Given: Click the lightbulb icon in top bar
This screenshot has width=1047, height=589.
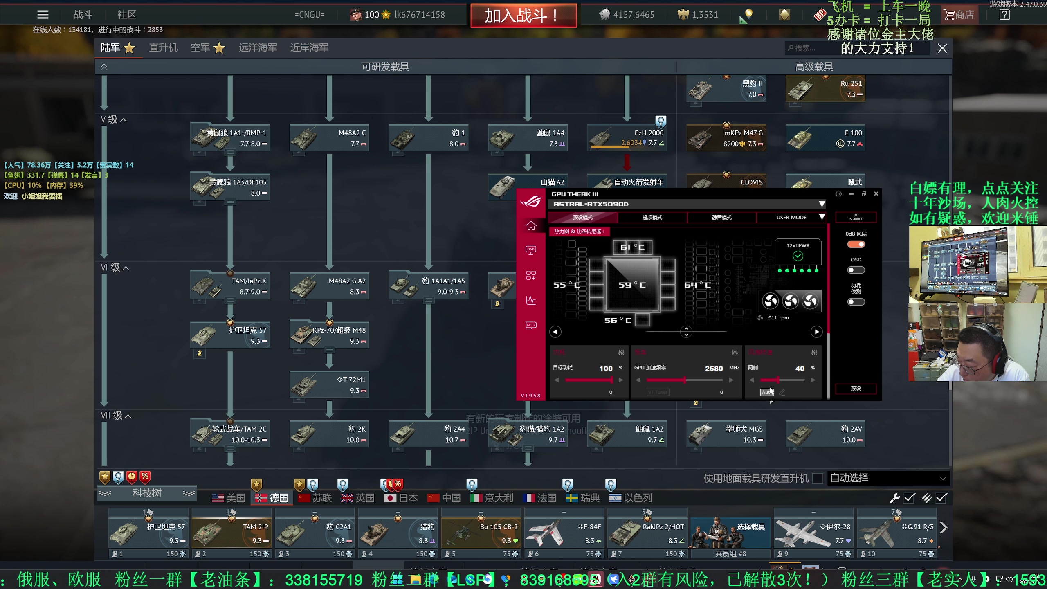Looking at the screenshot, I should (748, 15).
